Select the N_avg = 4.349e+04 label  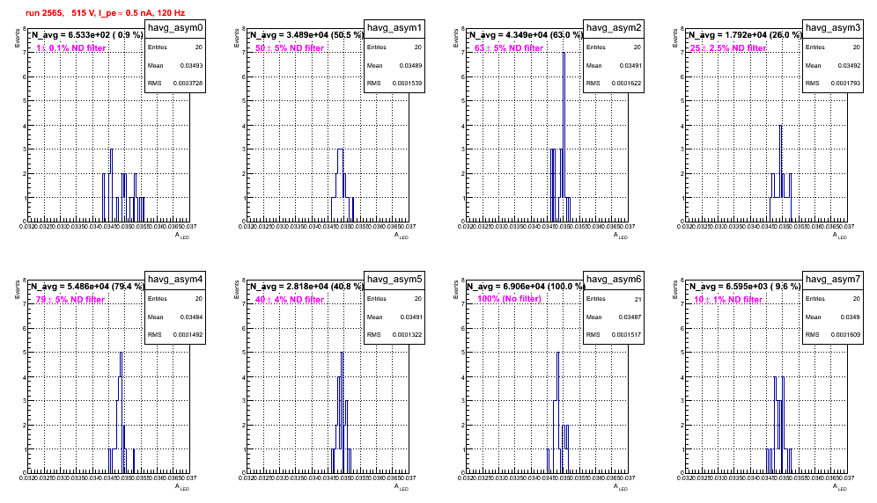click(525, 34)
